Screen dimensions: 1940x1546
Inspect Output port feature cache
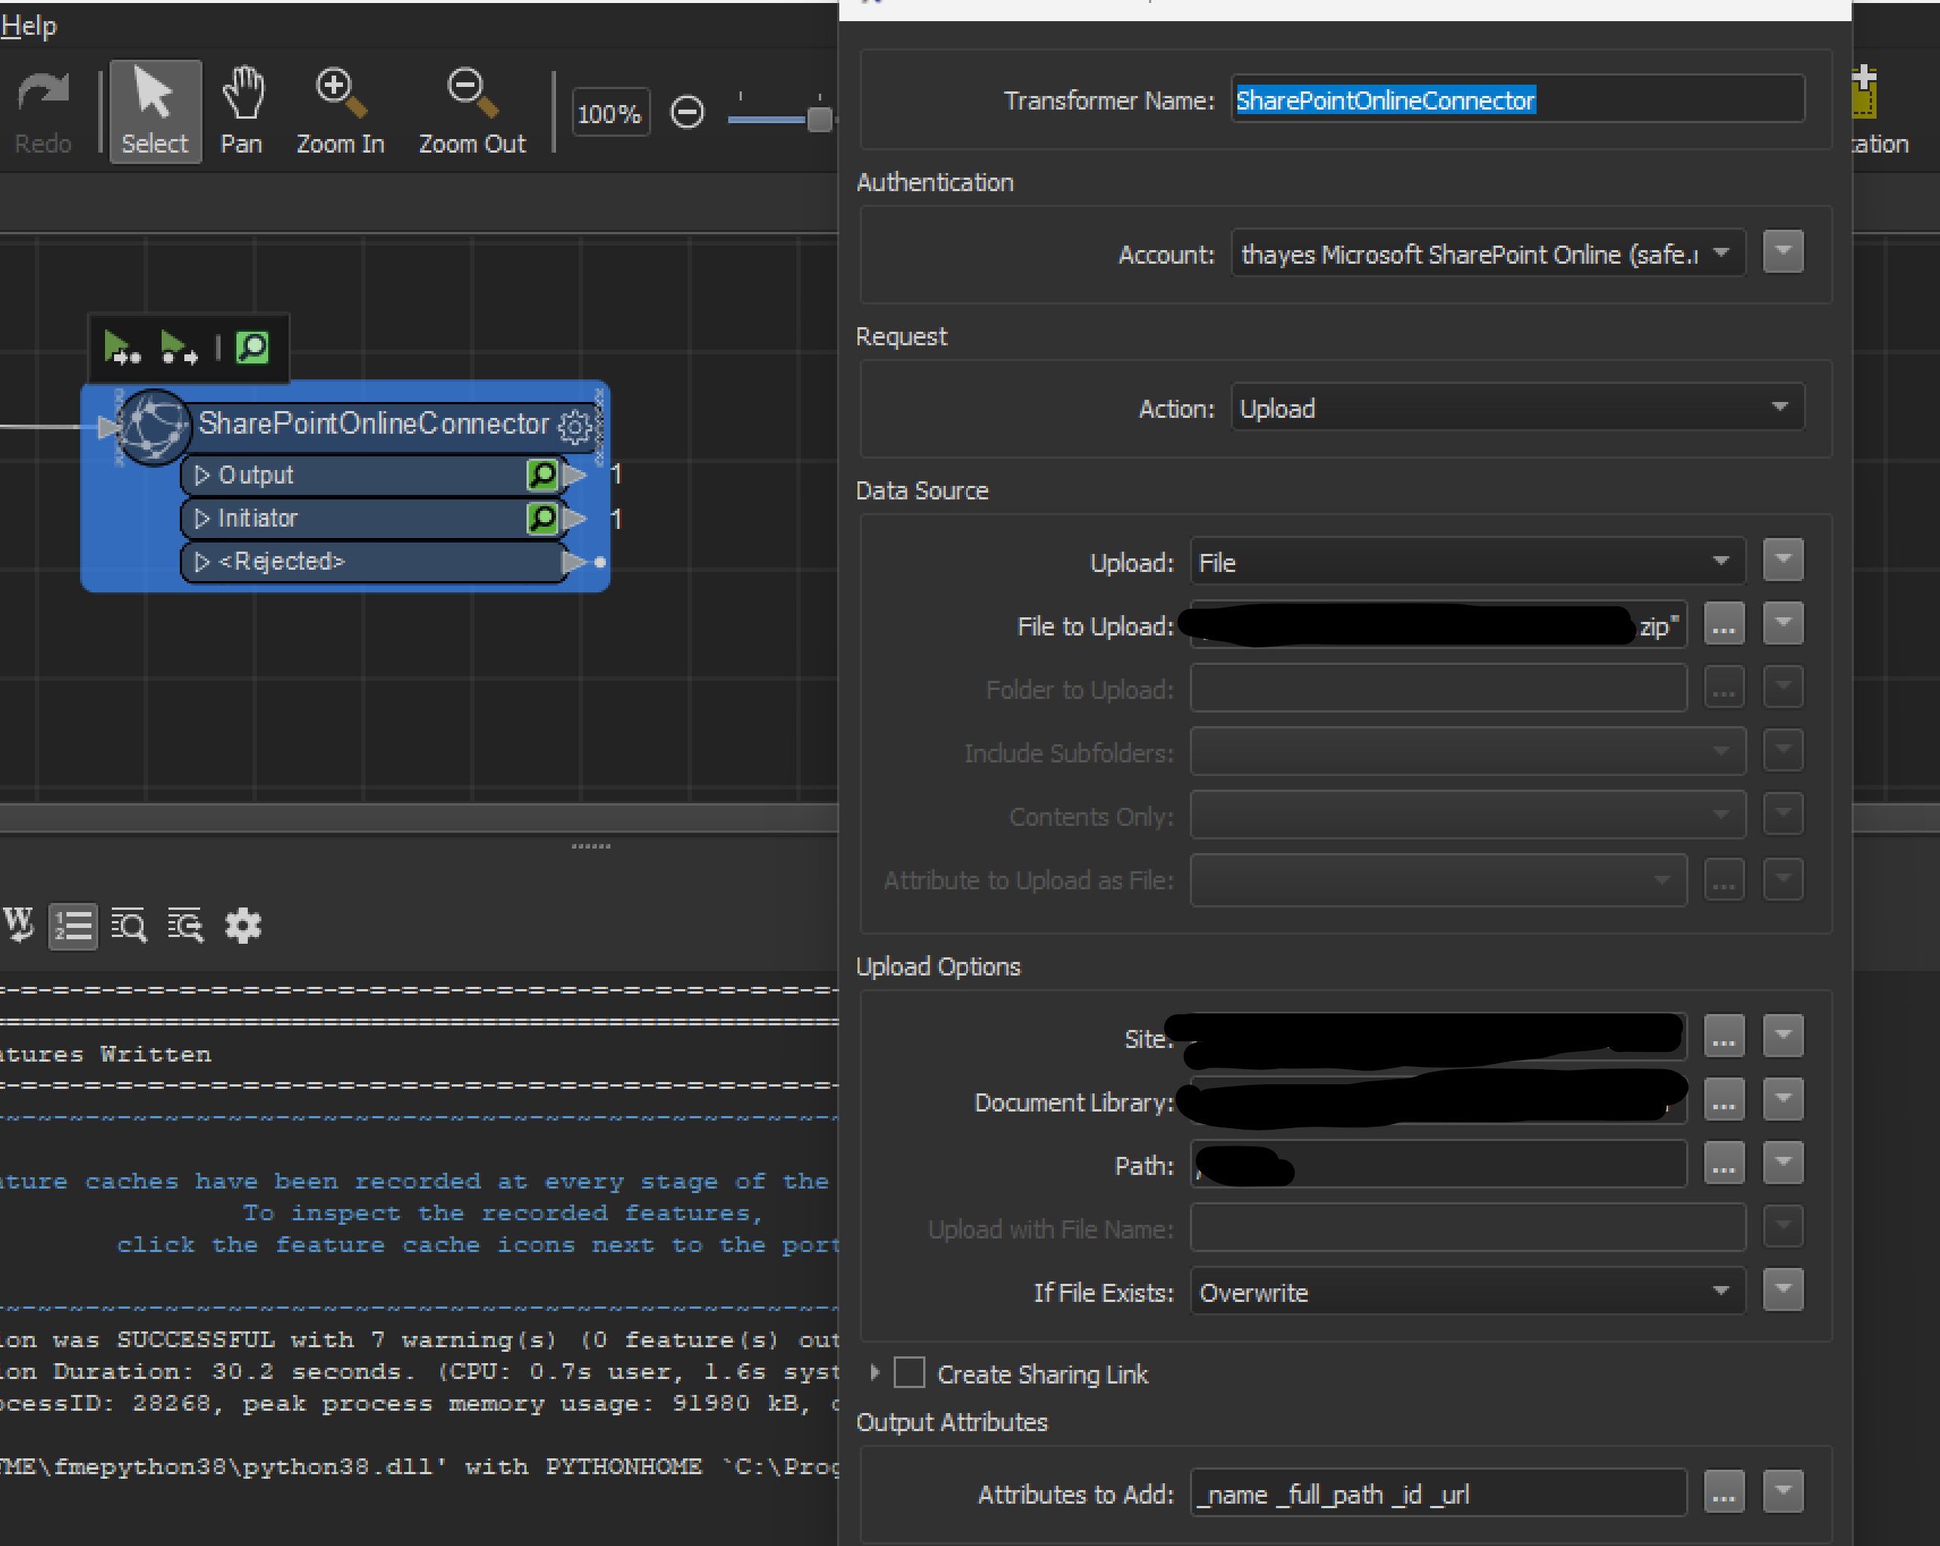pos(542,475)
